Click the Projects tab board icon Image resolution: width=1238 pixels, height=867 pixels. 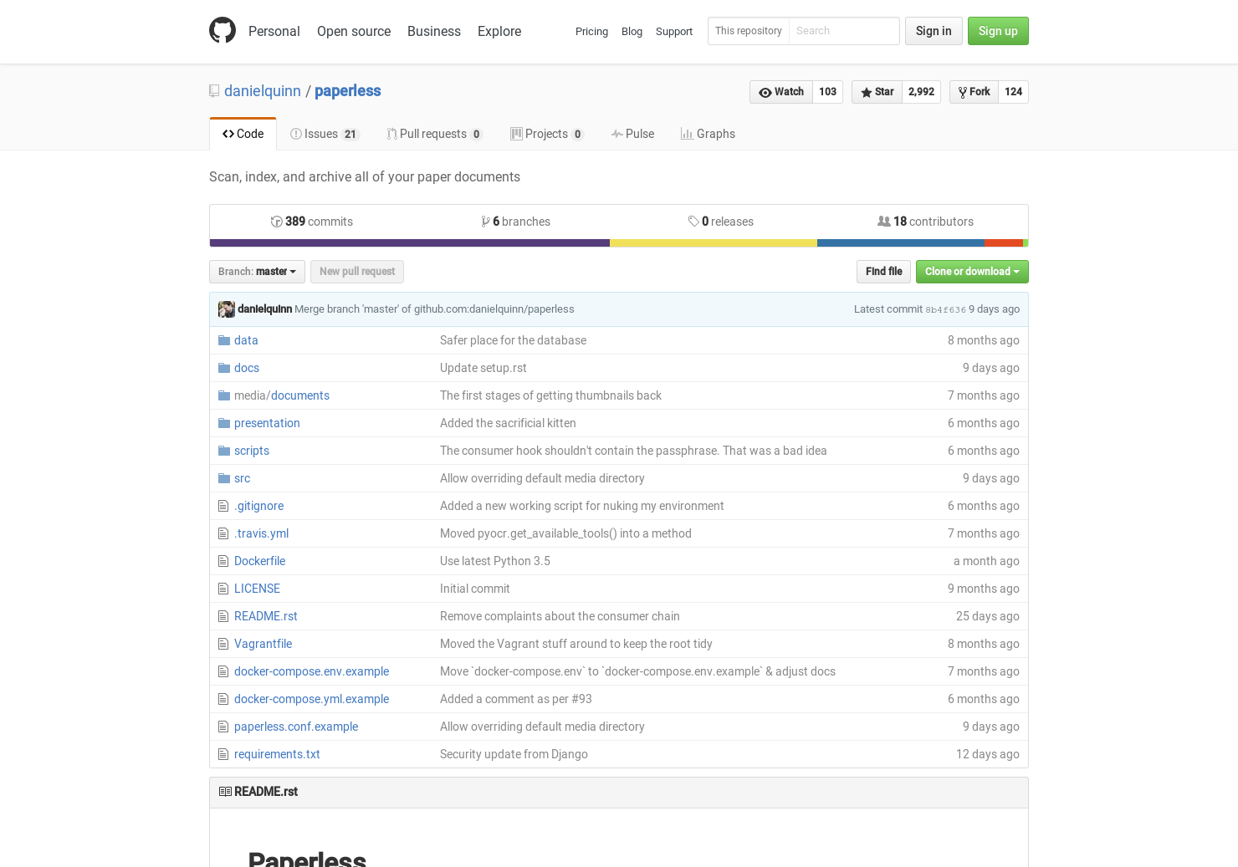[517, 134]
